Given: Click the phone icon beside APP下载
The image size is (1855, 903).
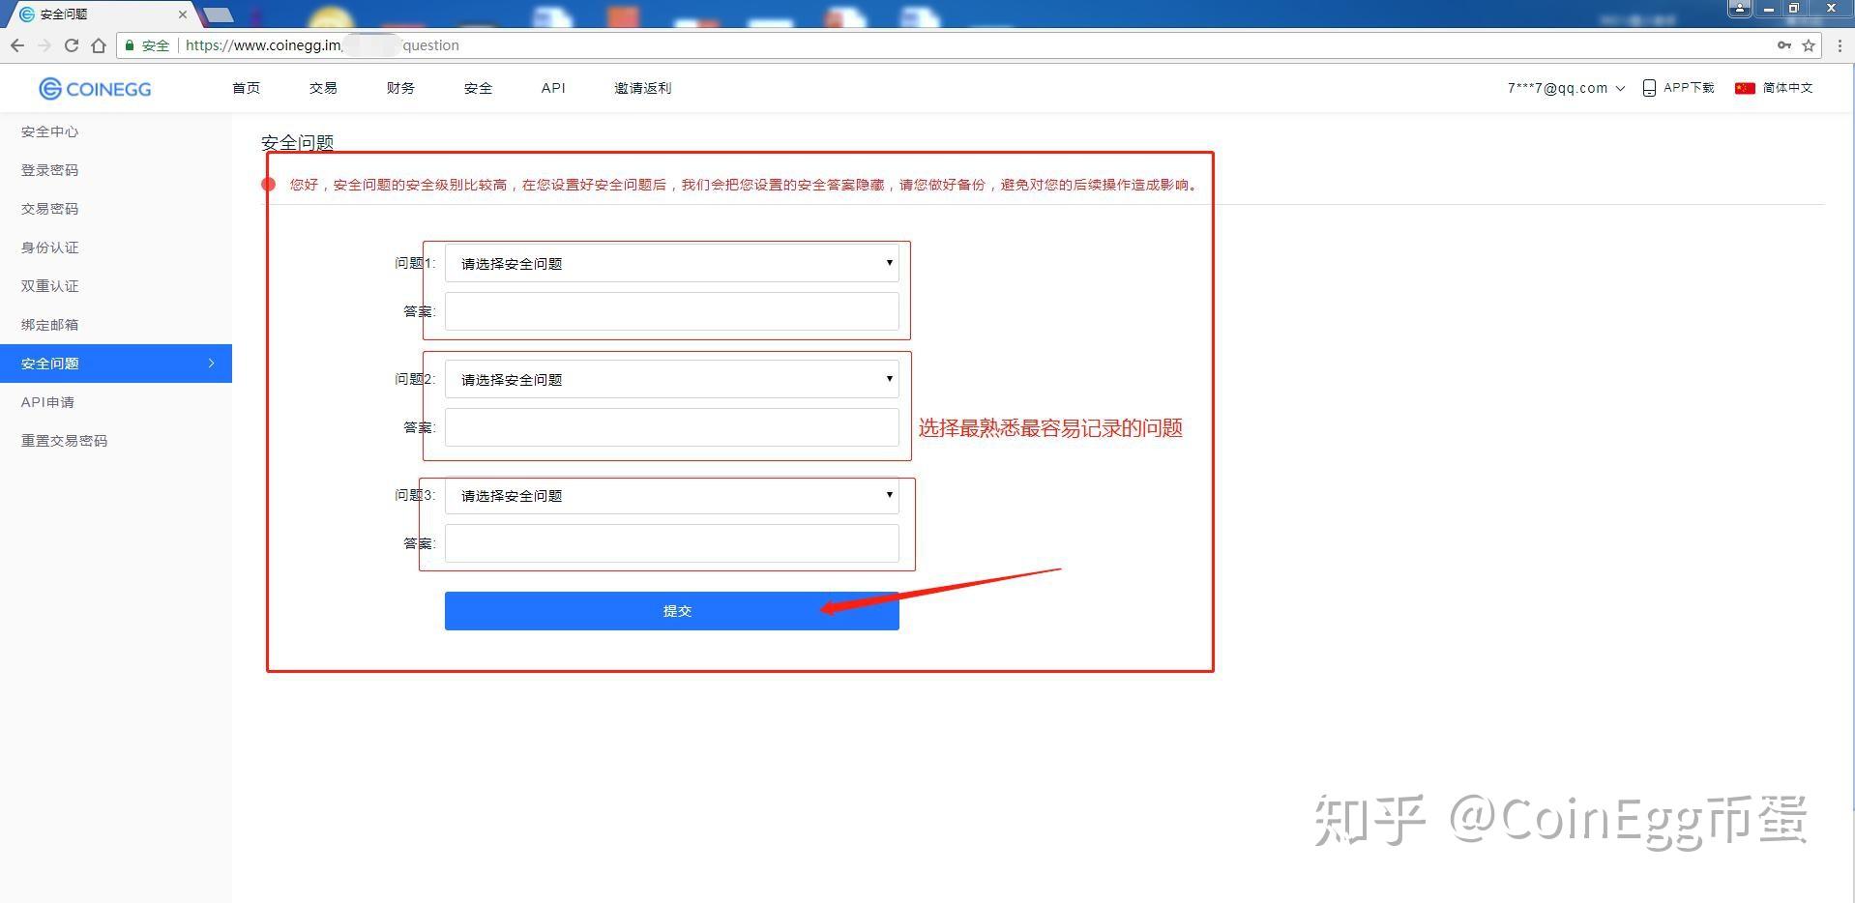Looking at the screenshot, I should (x=1649, y=88).
